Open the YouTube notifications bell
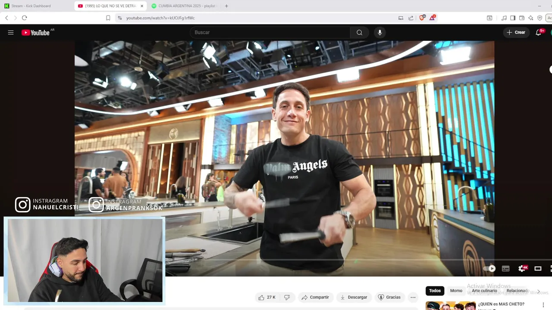This screenshot has width=552, height=310. (539, 32)
